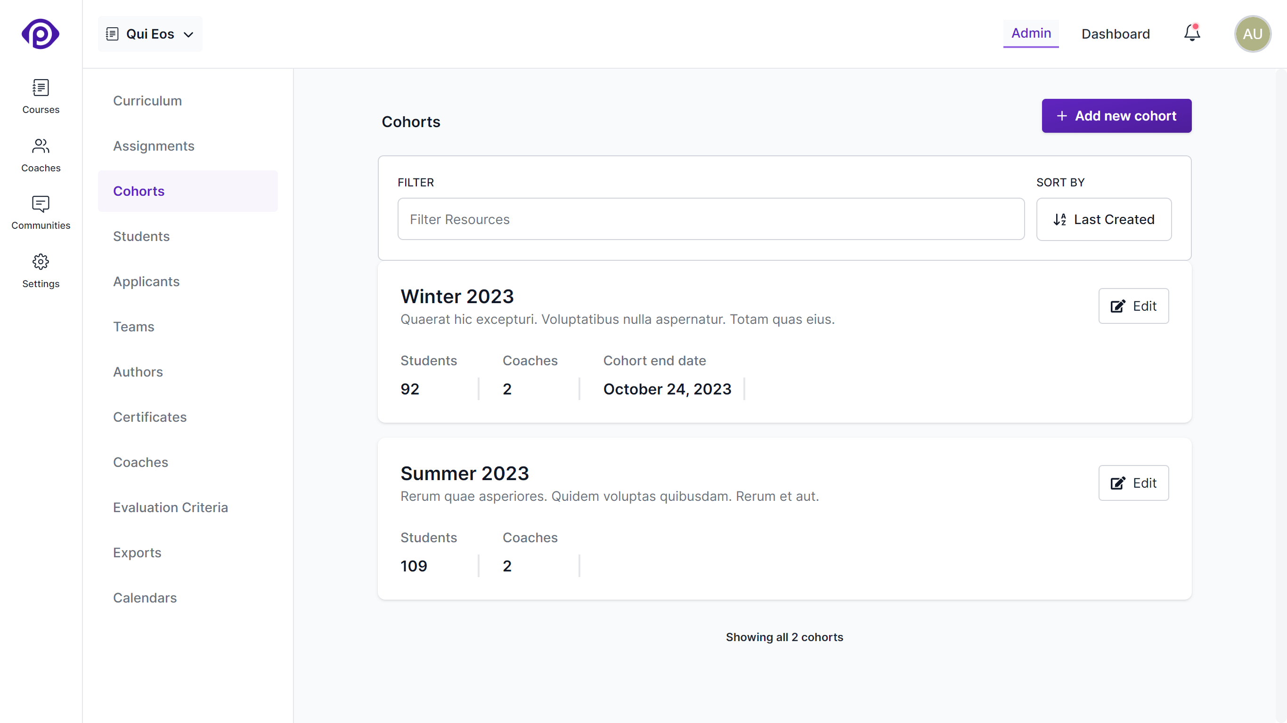Expand the Qui Eos workspace switcher
This screenshot has height=723, width=1287.
tap(188, 34)
